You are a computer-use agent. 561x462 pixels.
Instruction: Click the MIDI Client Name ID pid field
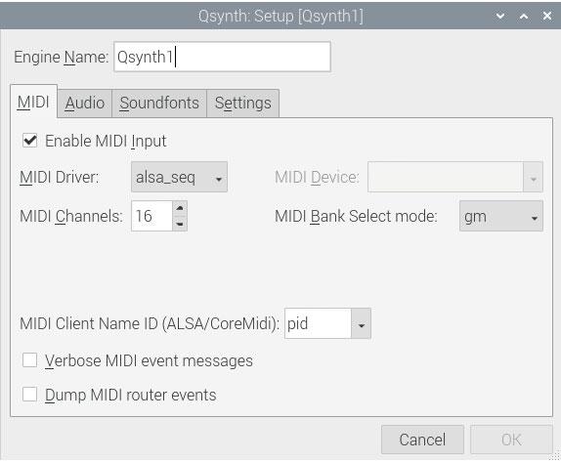point(318,323)
